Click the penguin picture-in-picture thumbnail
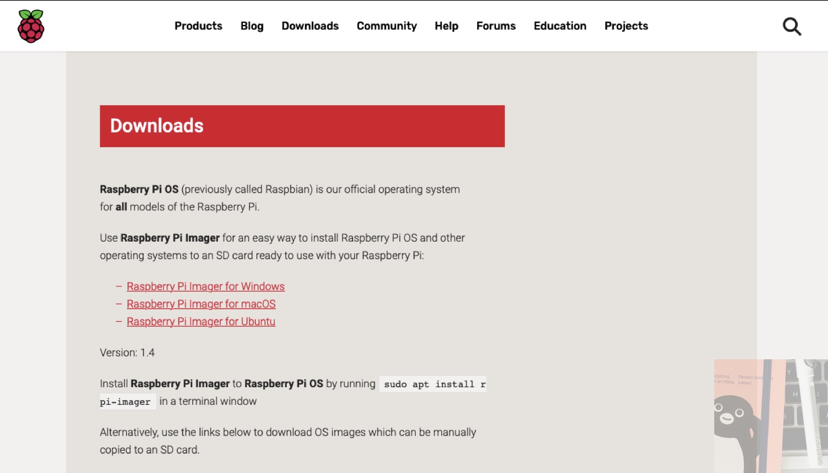This screenshot has width=828, height=473. tap(771, 416)
